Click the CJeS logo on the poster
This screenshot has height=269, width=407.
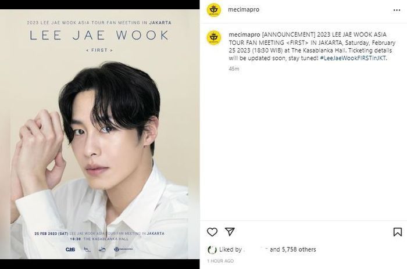pyautogui.click(x=70, y=249)
